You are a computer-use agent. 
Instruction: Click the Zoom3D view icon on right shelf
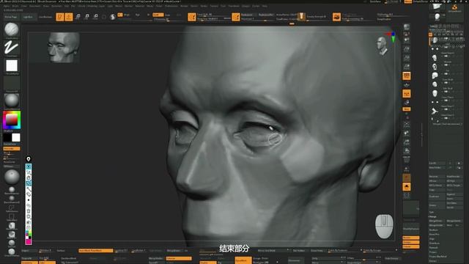pyautogui.click(x=407, y=142)
